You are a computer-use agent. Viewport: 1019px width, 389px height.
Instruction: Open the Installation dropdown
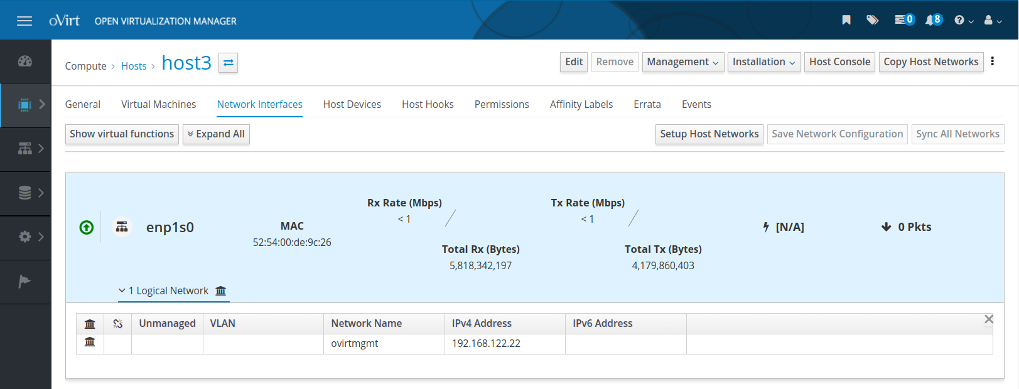763,62
